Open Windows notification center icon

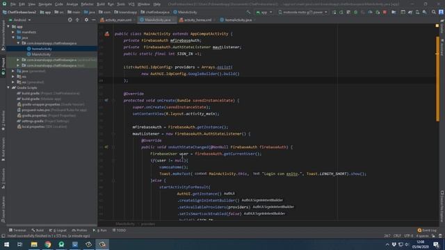(x=437, y=244)
